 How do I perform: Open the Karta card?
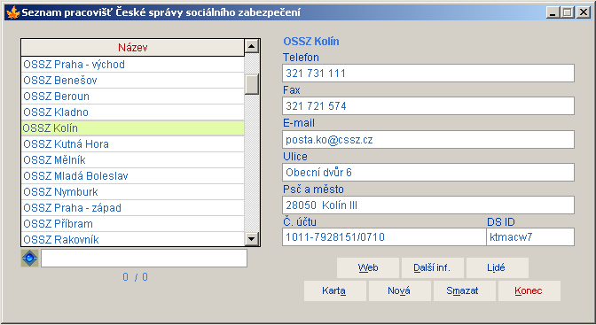[x=335, y=290]
